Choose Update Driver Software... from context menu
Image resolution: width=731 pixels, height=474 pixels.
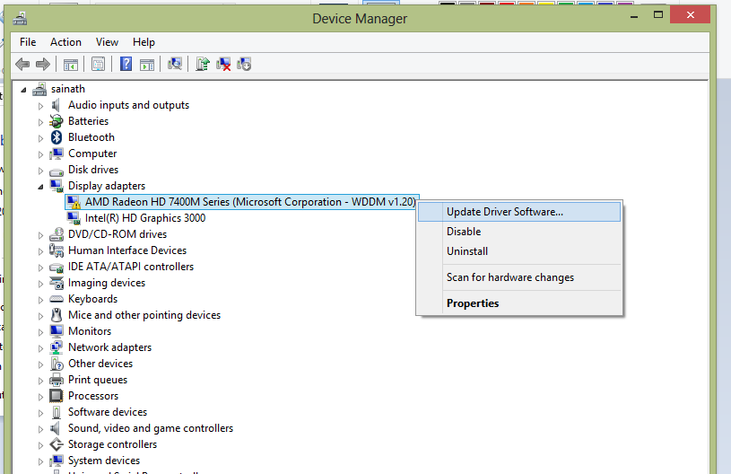pos(519,212)
